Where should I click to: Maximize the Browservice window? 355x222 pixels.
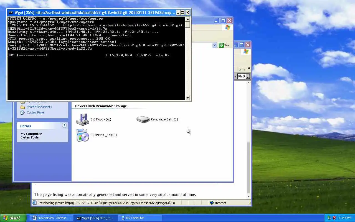pyautogui.click(x=241, y=45)
